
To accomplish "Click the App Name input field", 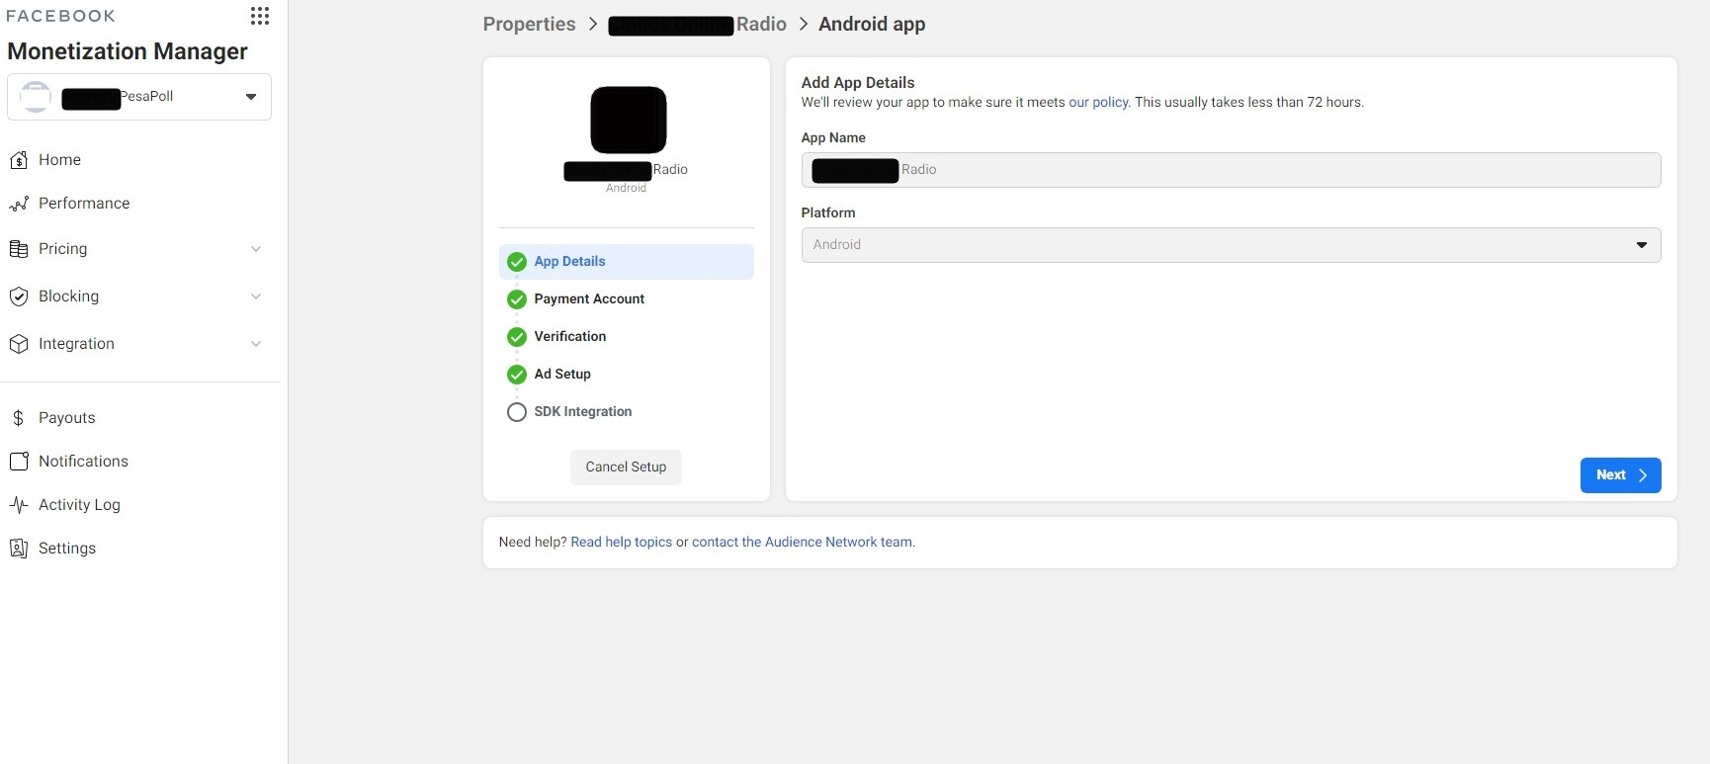I will pyautogui.click(x=1231, y=170).
